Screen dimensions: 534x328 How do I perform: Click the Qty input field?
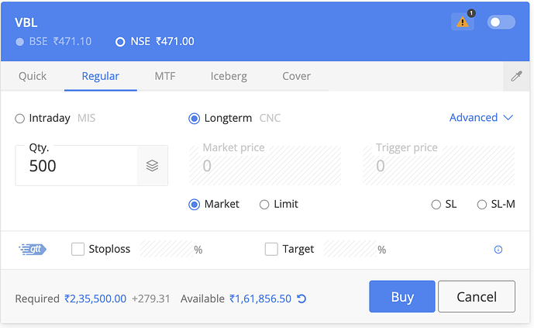pos(76,166)
